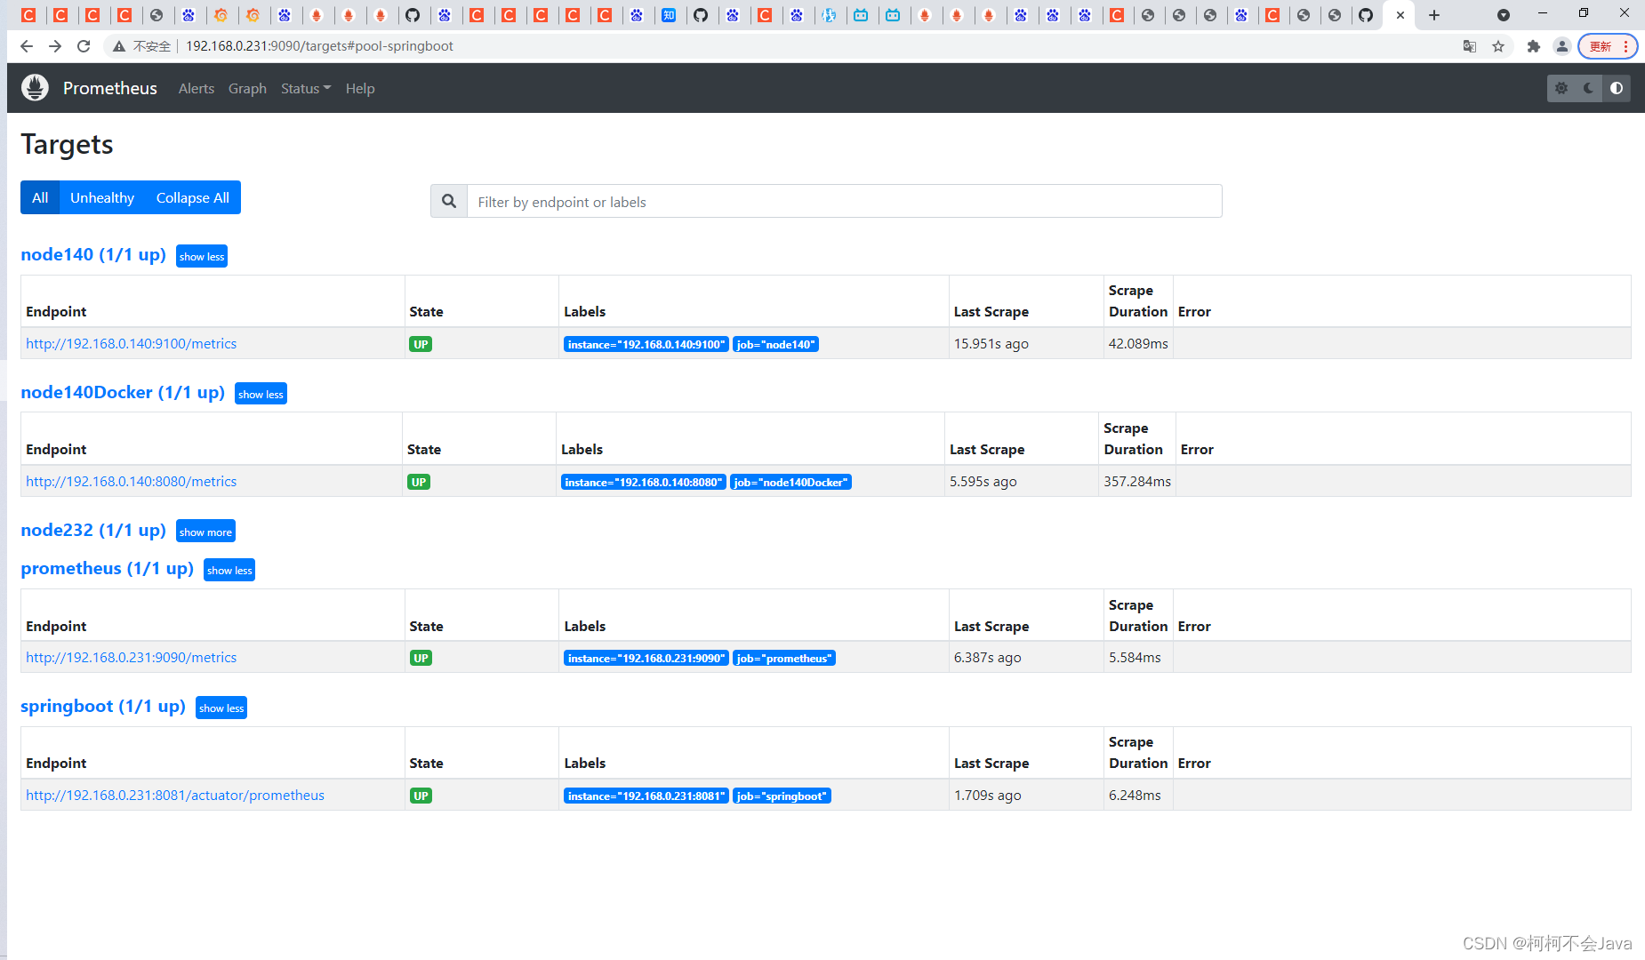Screen dimensions: 1645x960
Task: Select browser-preferred theme contrast icon
Action: tap(1617, 88)
